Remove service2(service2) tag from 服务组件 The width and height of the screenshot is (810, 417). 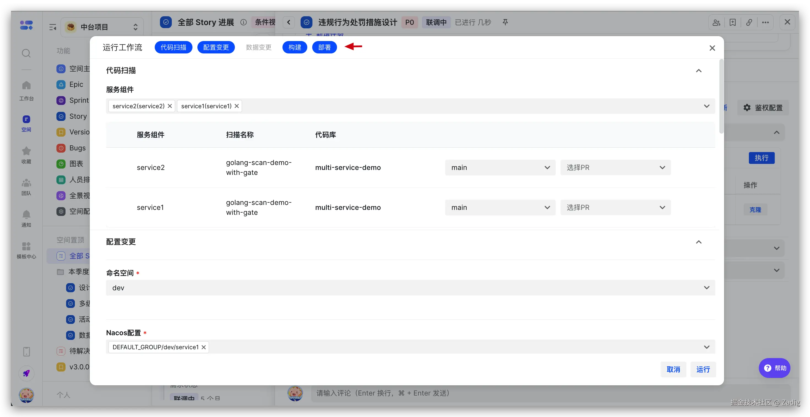point(170,106)
